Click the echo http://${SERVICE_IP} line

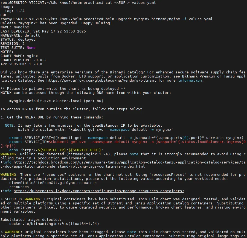56,150
